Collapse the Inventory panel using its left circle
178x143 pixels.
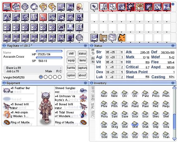pos(91,83)
